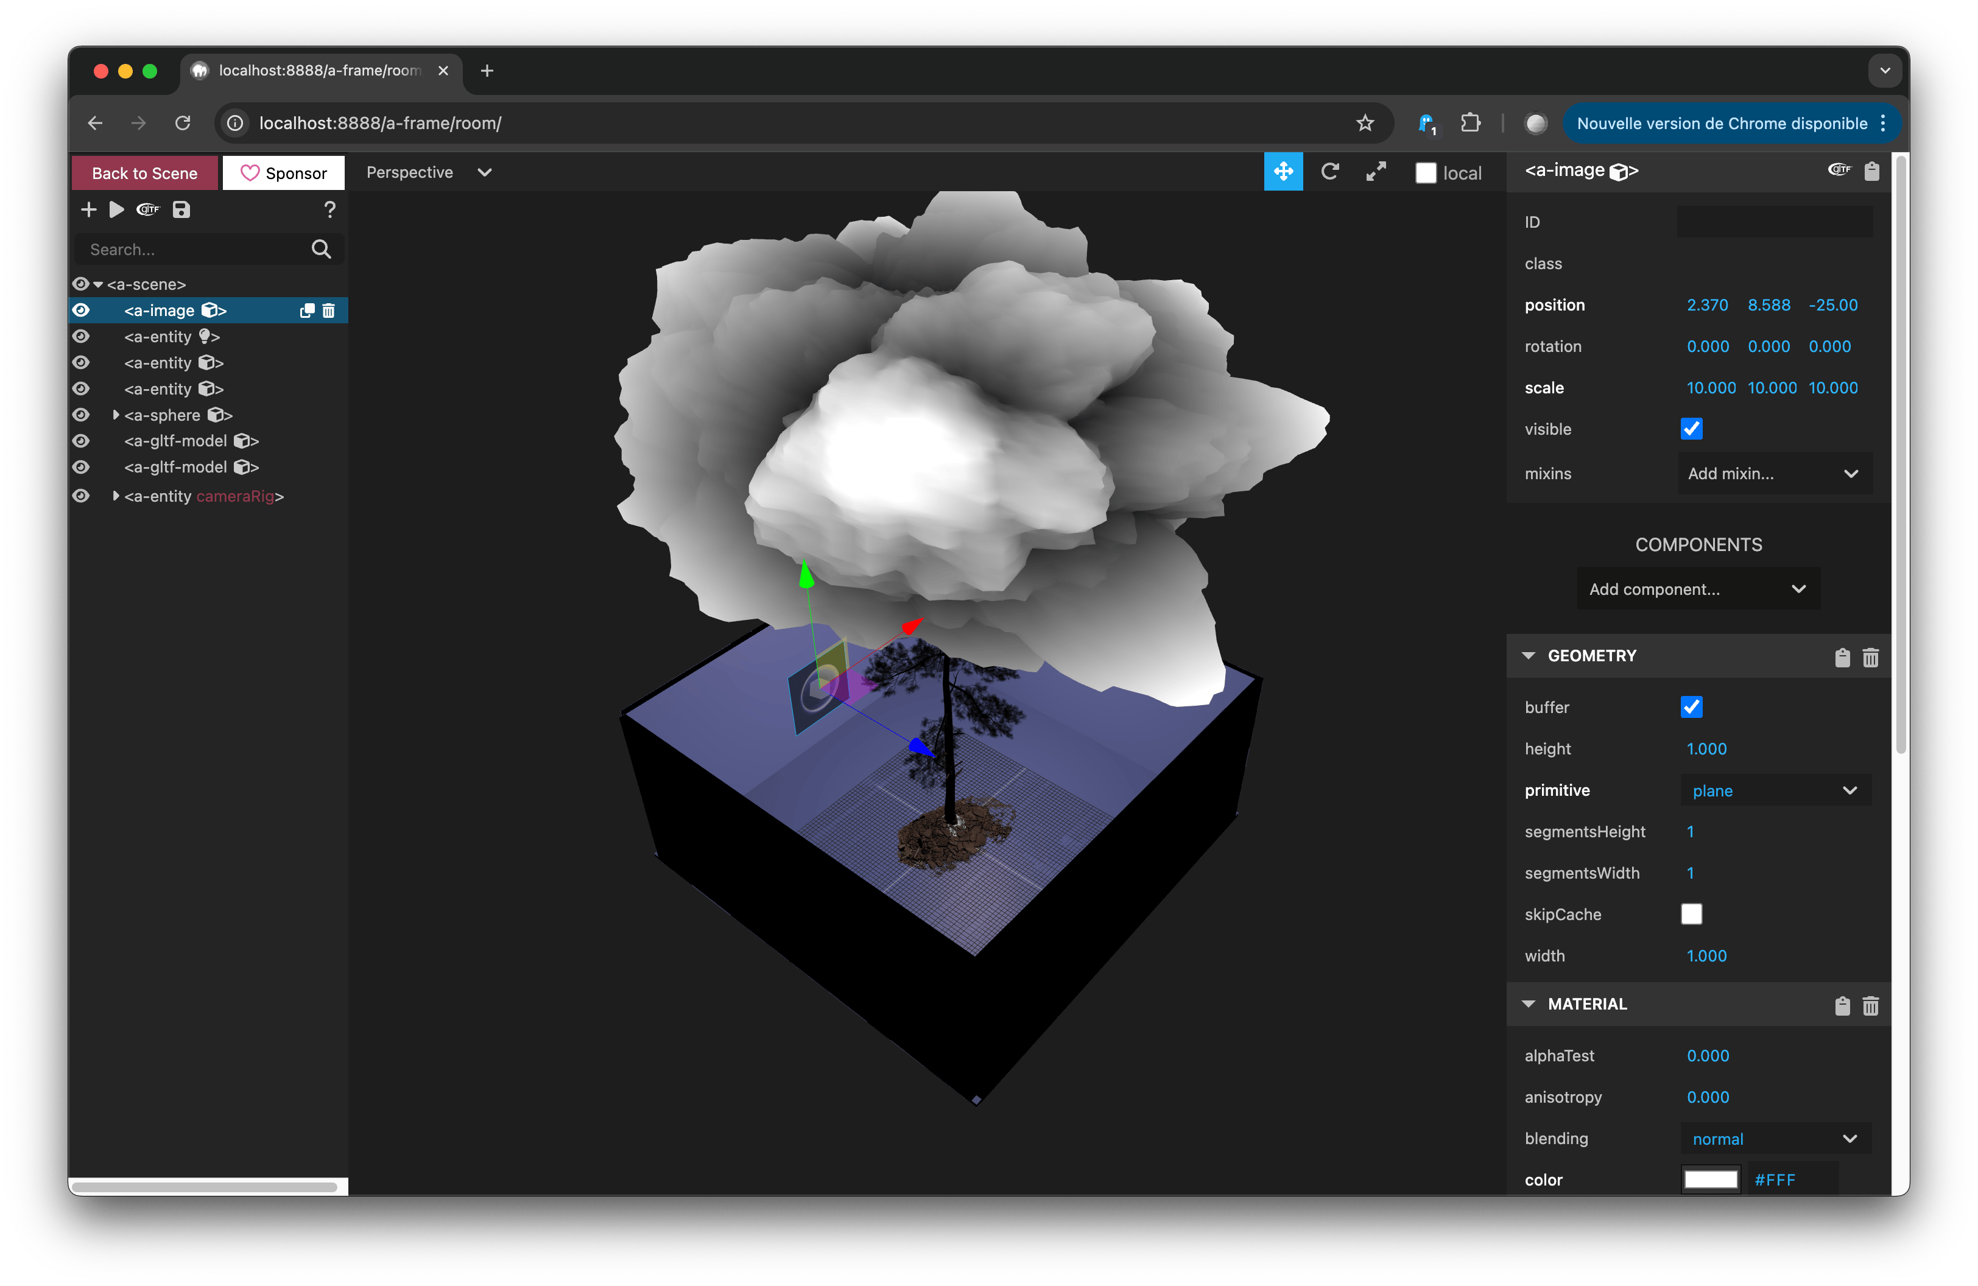Click the add entity plus icon
This screenshot has width=1978, height=1286.
coord(89,209)
